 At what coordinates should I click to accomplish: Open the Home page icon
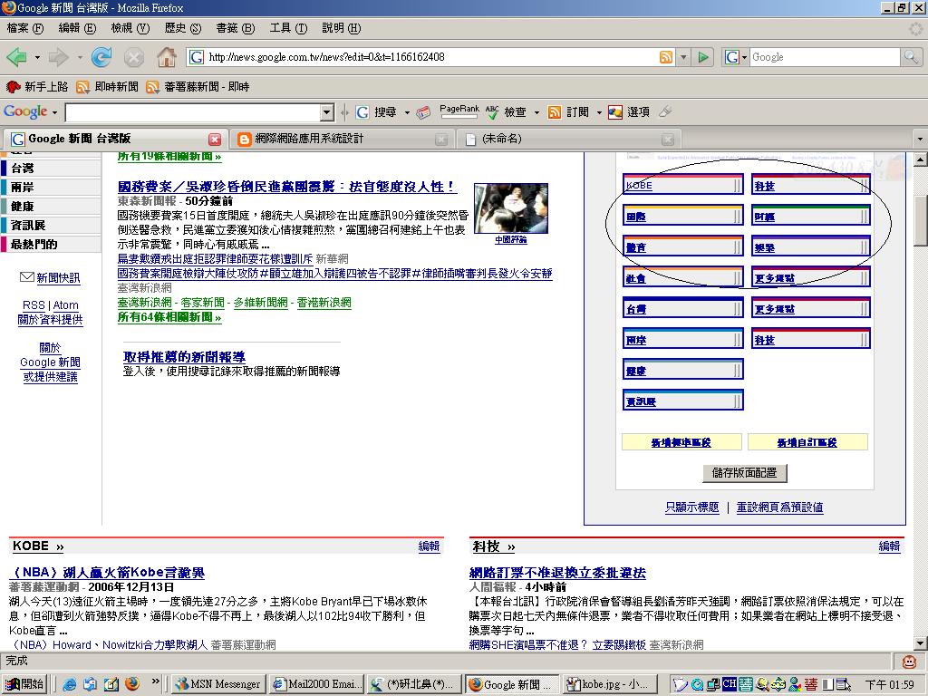coord(167,57)
